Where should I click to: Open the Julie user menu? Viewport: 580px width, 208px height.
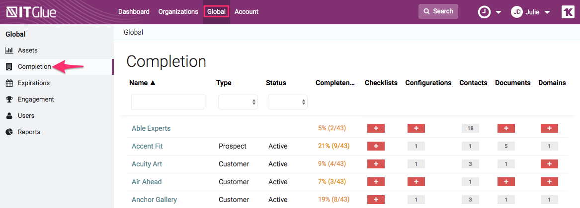pos(531,12)
